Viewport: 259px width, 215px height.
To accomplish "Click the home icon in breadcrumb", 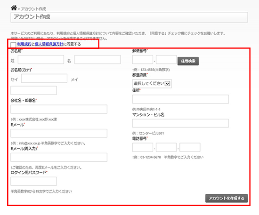I will [14, 8].
